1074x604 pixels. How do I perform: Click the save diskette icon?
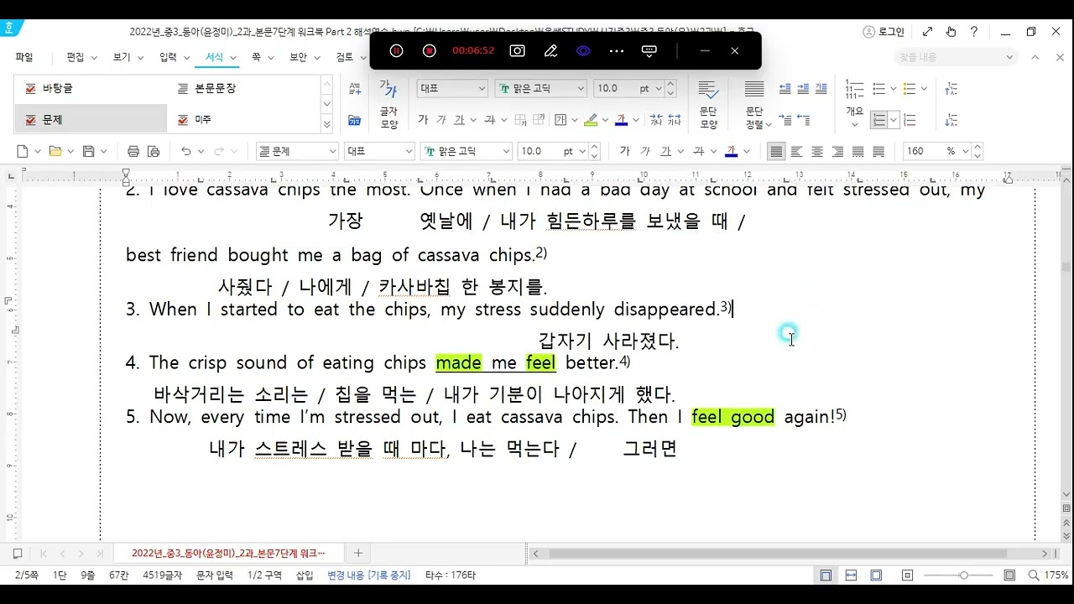tap(89, 152)
